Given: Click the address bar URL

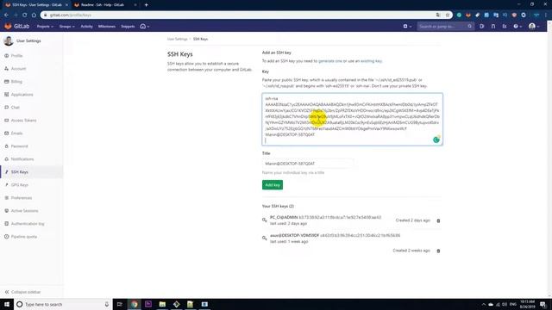Looking at the screenshot, I should 71,15.
